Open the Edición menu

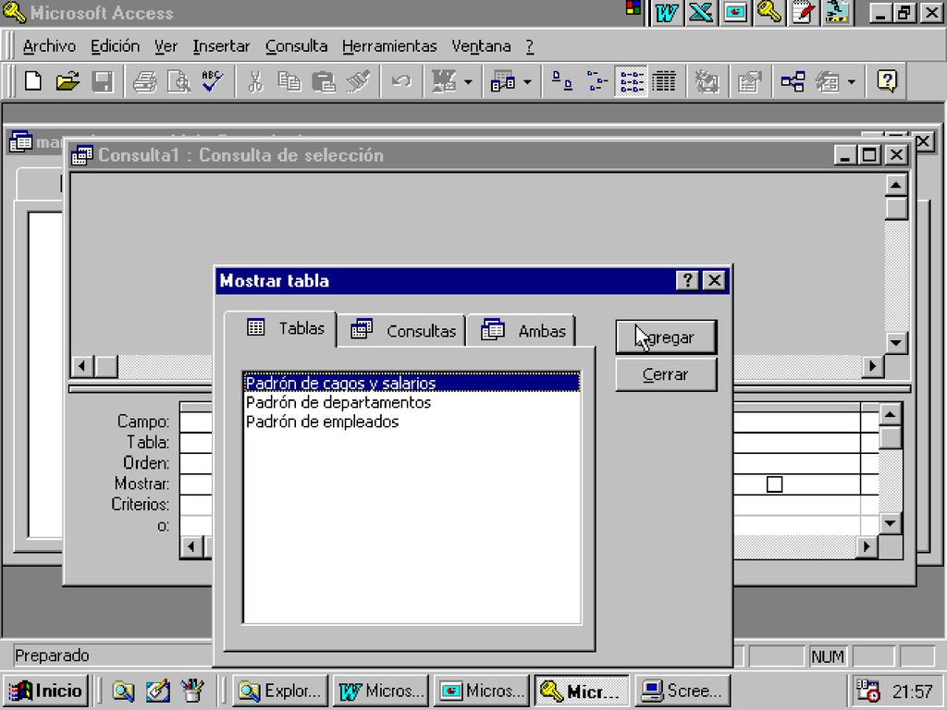(x=115, y=46)
